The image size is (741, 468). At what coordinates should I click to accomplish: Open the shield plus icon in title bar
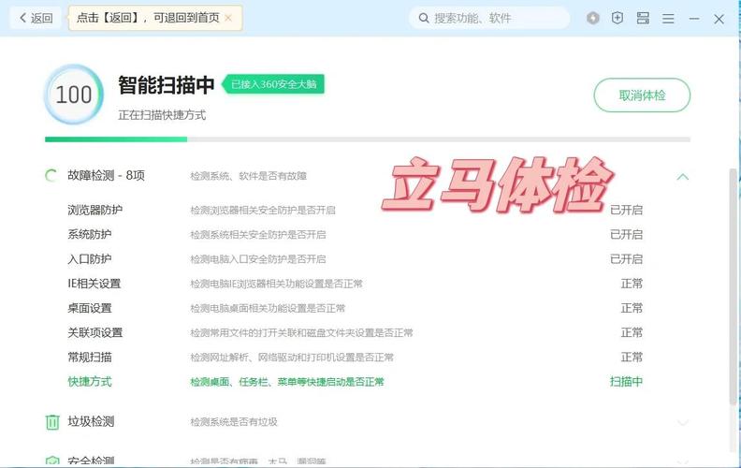click(617, 19)
